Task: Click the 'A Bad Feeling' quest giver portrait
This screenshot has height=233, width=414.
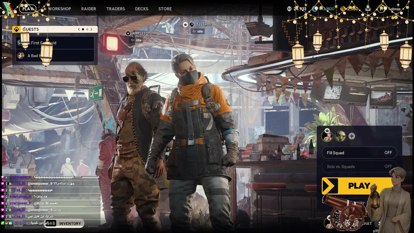Action: tap(21, 55)
